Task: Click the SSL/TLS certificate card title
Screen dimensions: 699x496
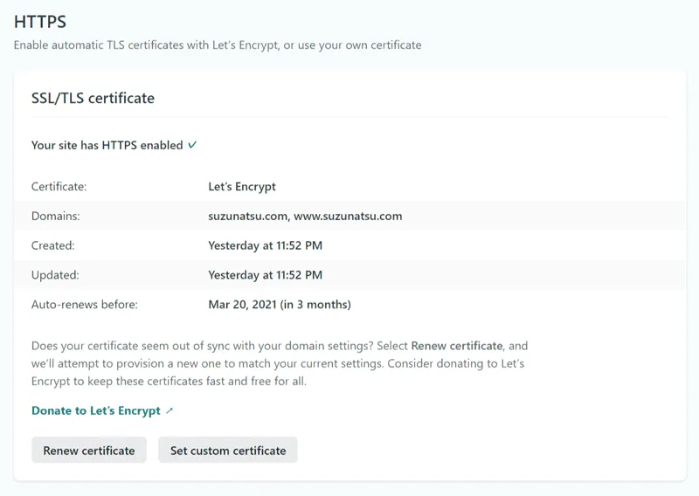Action: coord(93,98)
